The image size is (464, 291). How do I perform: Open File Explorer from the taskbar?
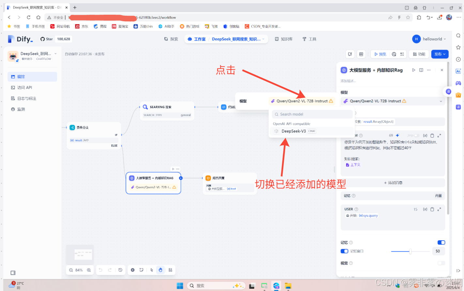[x=288, y=286]
